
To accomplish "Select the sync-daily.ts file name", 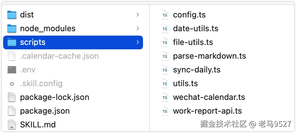I will point(197,70).
